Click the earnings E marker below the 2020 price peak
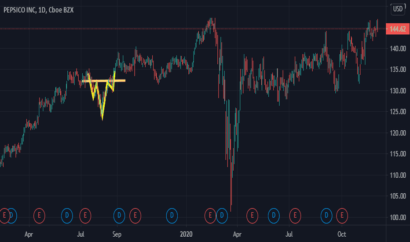410x242 pixels. (x=210, y=216)
